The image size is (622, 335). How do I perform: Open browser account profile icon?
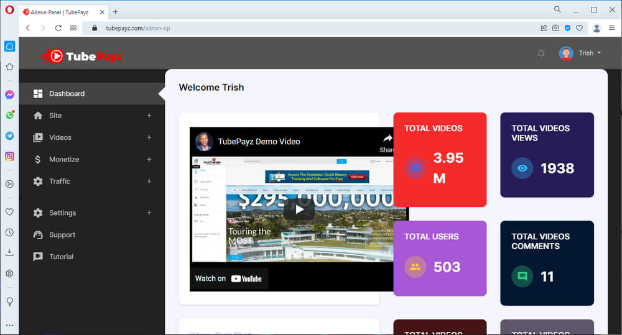(x=596, y=28)
